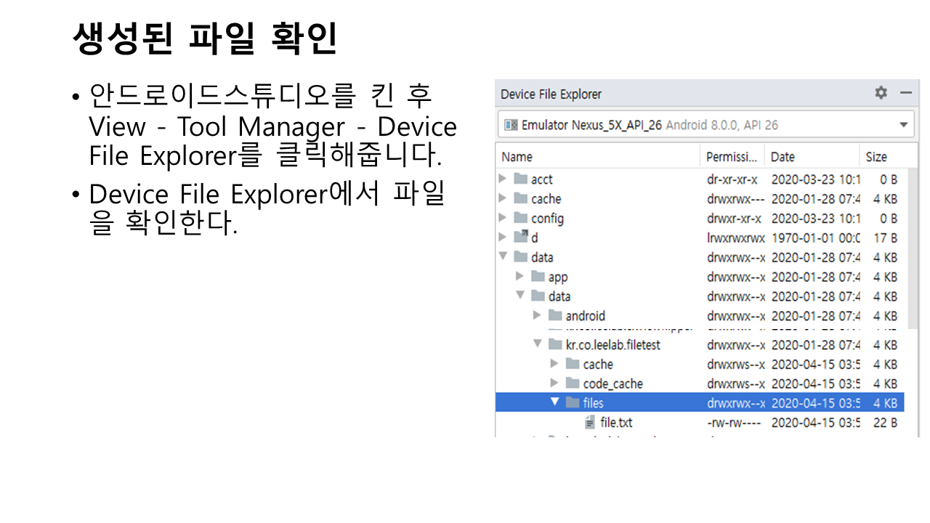Click the acct folder icon
The height and width of the screenshot is (523, 930).
tap(520, 179)
